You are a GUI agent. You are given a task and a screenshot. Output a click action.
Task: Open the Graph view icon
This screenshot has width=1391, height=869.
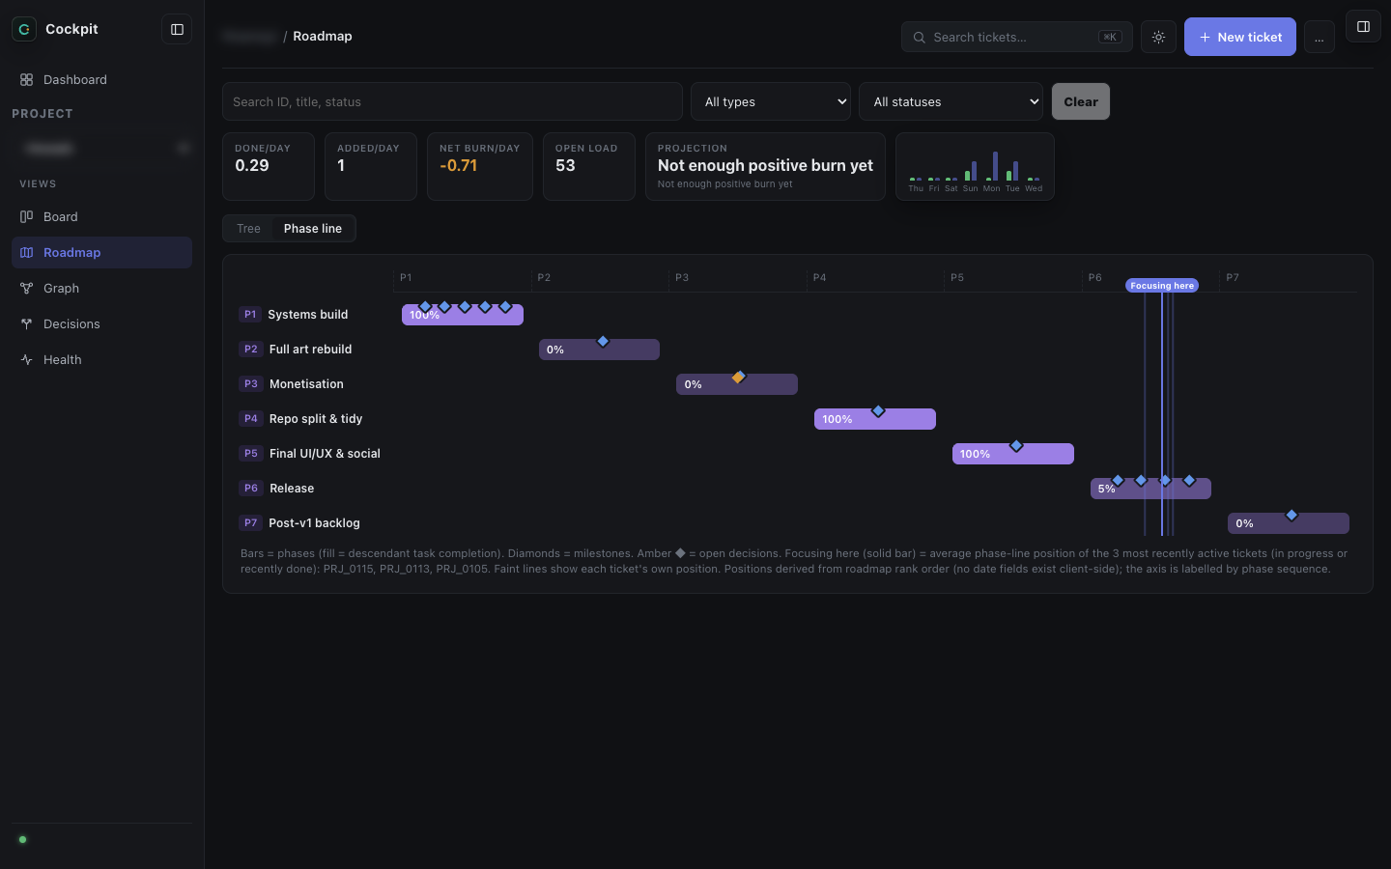(x=26, y=288)
